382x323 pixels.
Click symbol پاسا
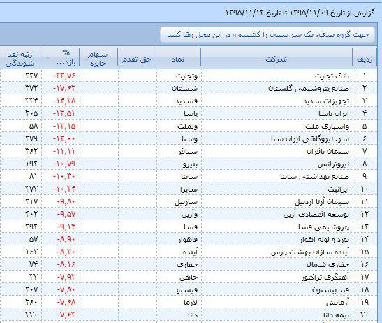click(x=191, y=114)
